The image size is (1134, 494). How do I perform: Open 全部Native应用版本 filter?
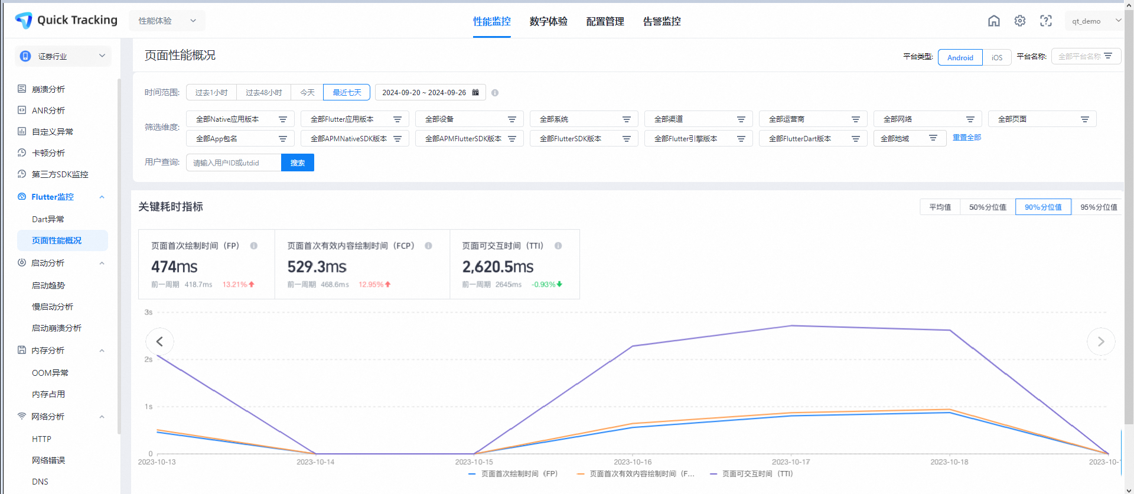(x=240, y=119)
